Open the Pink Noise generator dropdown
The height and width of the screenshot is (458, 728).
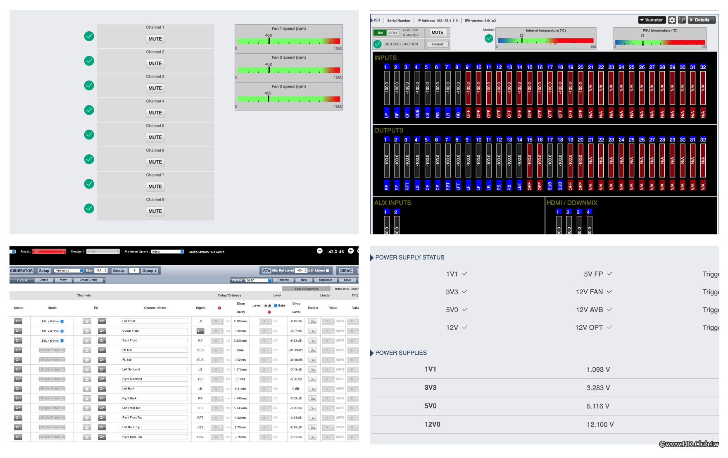tap(69, 271)
